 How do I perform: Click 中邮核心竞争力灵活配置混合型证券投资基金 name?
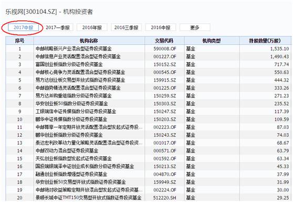point(80,72)
